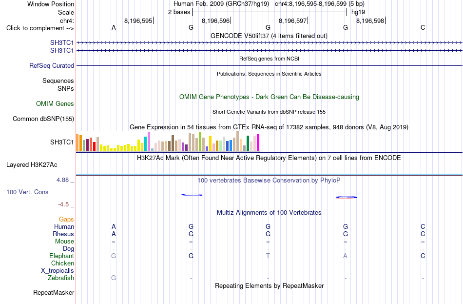The image size is (463, 304).
Task: Click Gene Expression in 54 tissues title
Action: pos(269,127)
